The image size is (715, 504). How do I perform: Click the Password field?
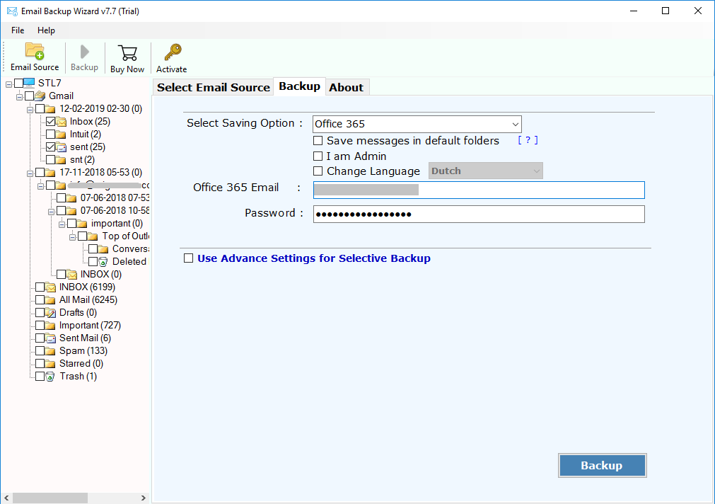[x=479, y=214]
